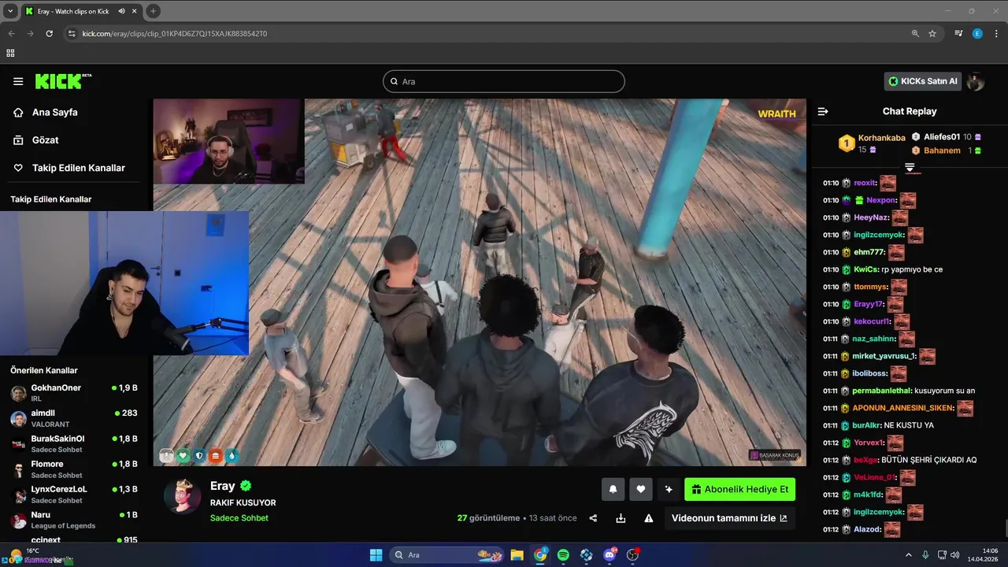The image size is (1008, 567).
Task: Focus the Kick Ara search field
Action: pyautogui.click(x=504, y=81)
